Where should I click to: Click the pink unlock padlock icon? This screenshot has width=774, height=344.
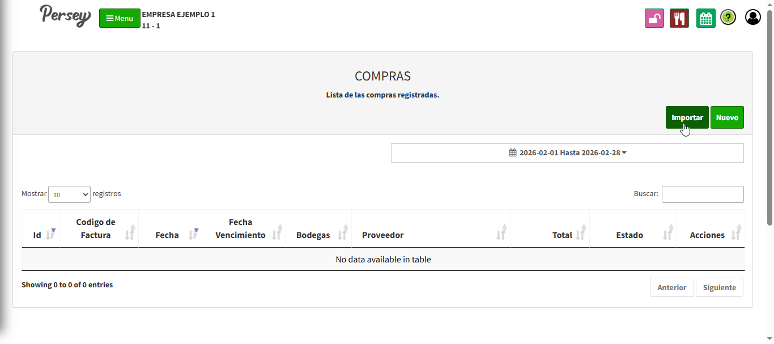click(654, 18)
